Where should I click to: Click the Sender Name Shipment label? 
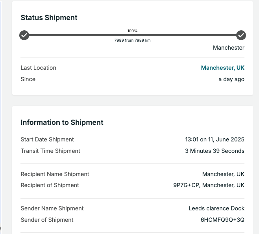(52, 208)
